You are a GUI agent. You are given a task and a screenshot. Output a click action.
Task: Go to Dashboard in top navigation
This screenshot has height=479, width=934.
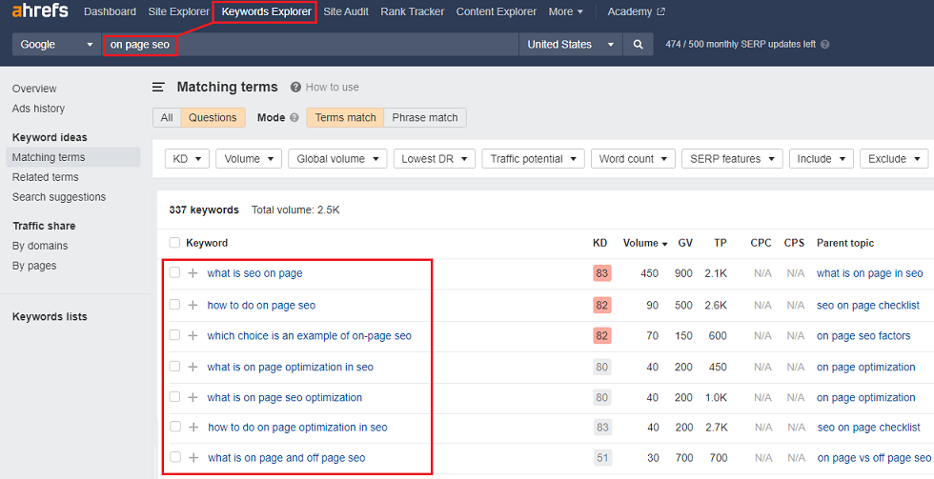110,11
